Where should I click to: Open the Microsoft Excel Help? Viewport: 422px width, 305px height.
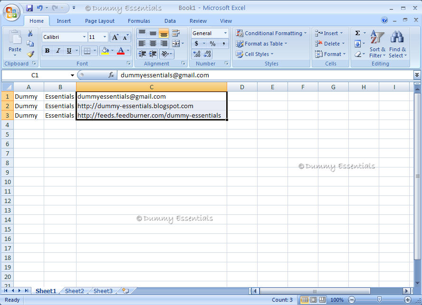point(384,20)
